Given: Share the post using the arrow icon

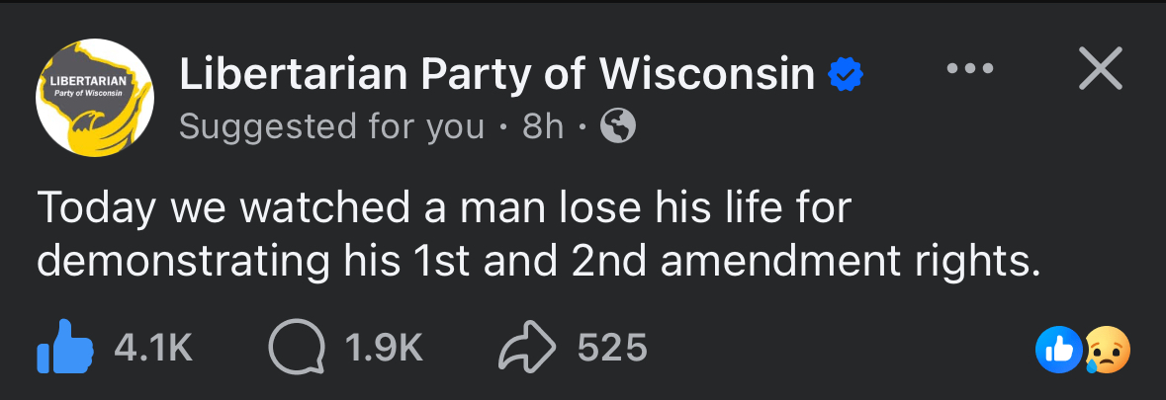Looking at the screenshot, I should [525, 348].
